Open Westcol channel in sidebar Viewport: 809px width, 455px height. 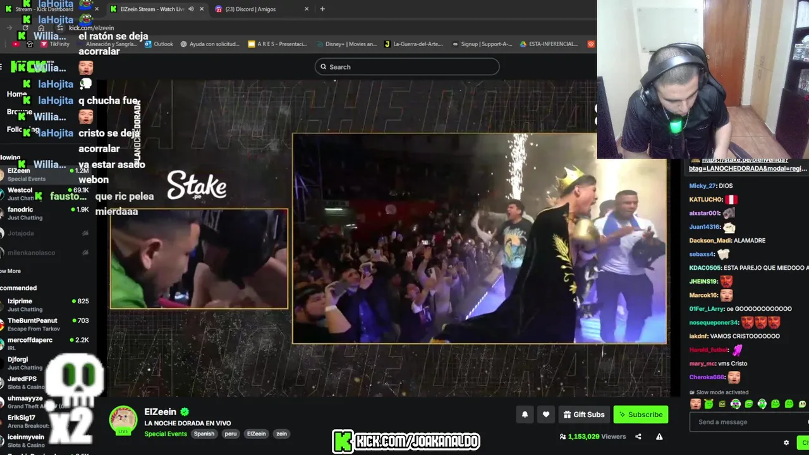(46, 194)
